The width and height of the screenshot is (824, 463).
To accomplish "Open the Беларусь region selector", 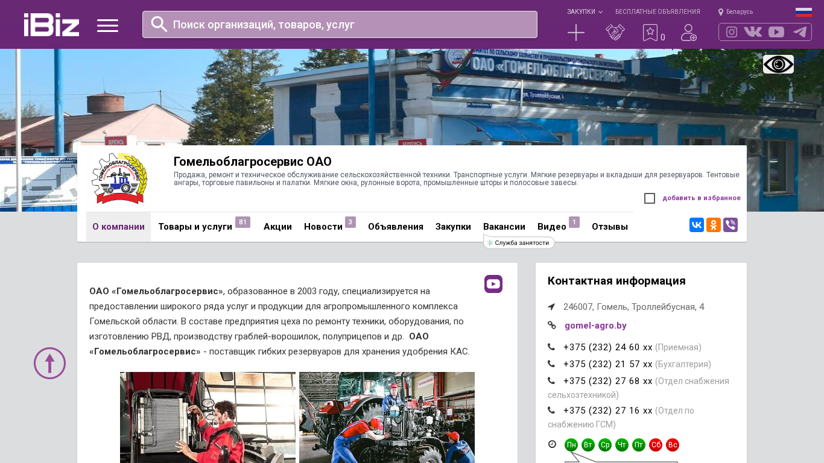I will [x=736, y=12].
